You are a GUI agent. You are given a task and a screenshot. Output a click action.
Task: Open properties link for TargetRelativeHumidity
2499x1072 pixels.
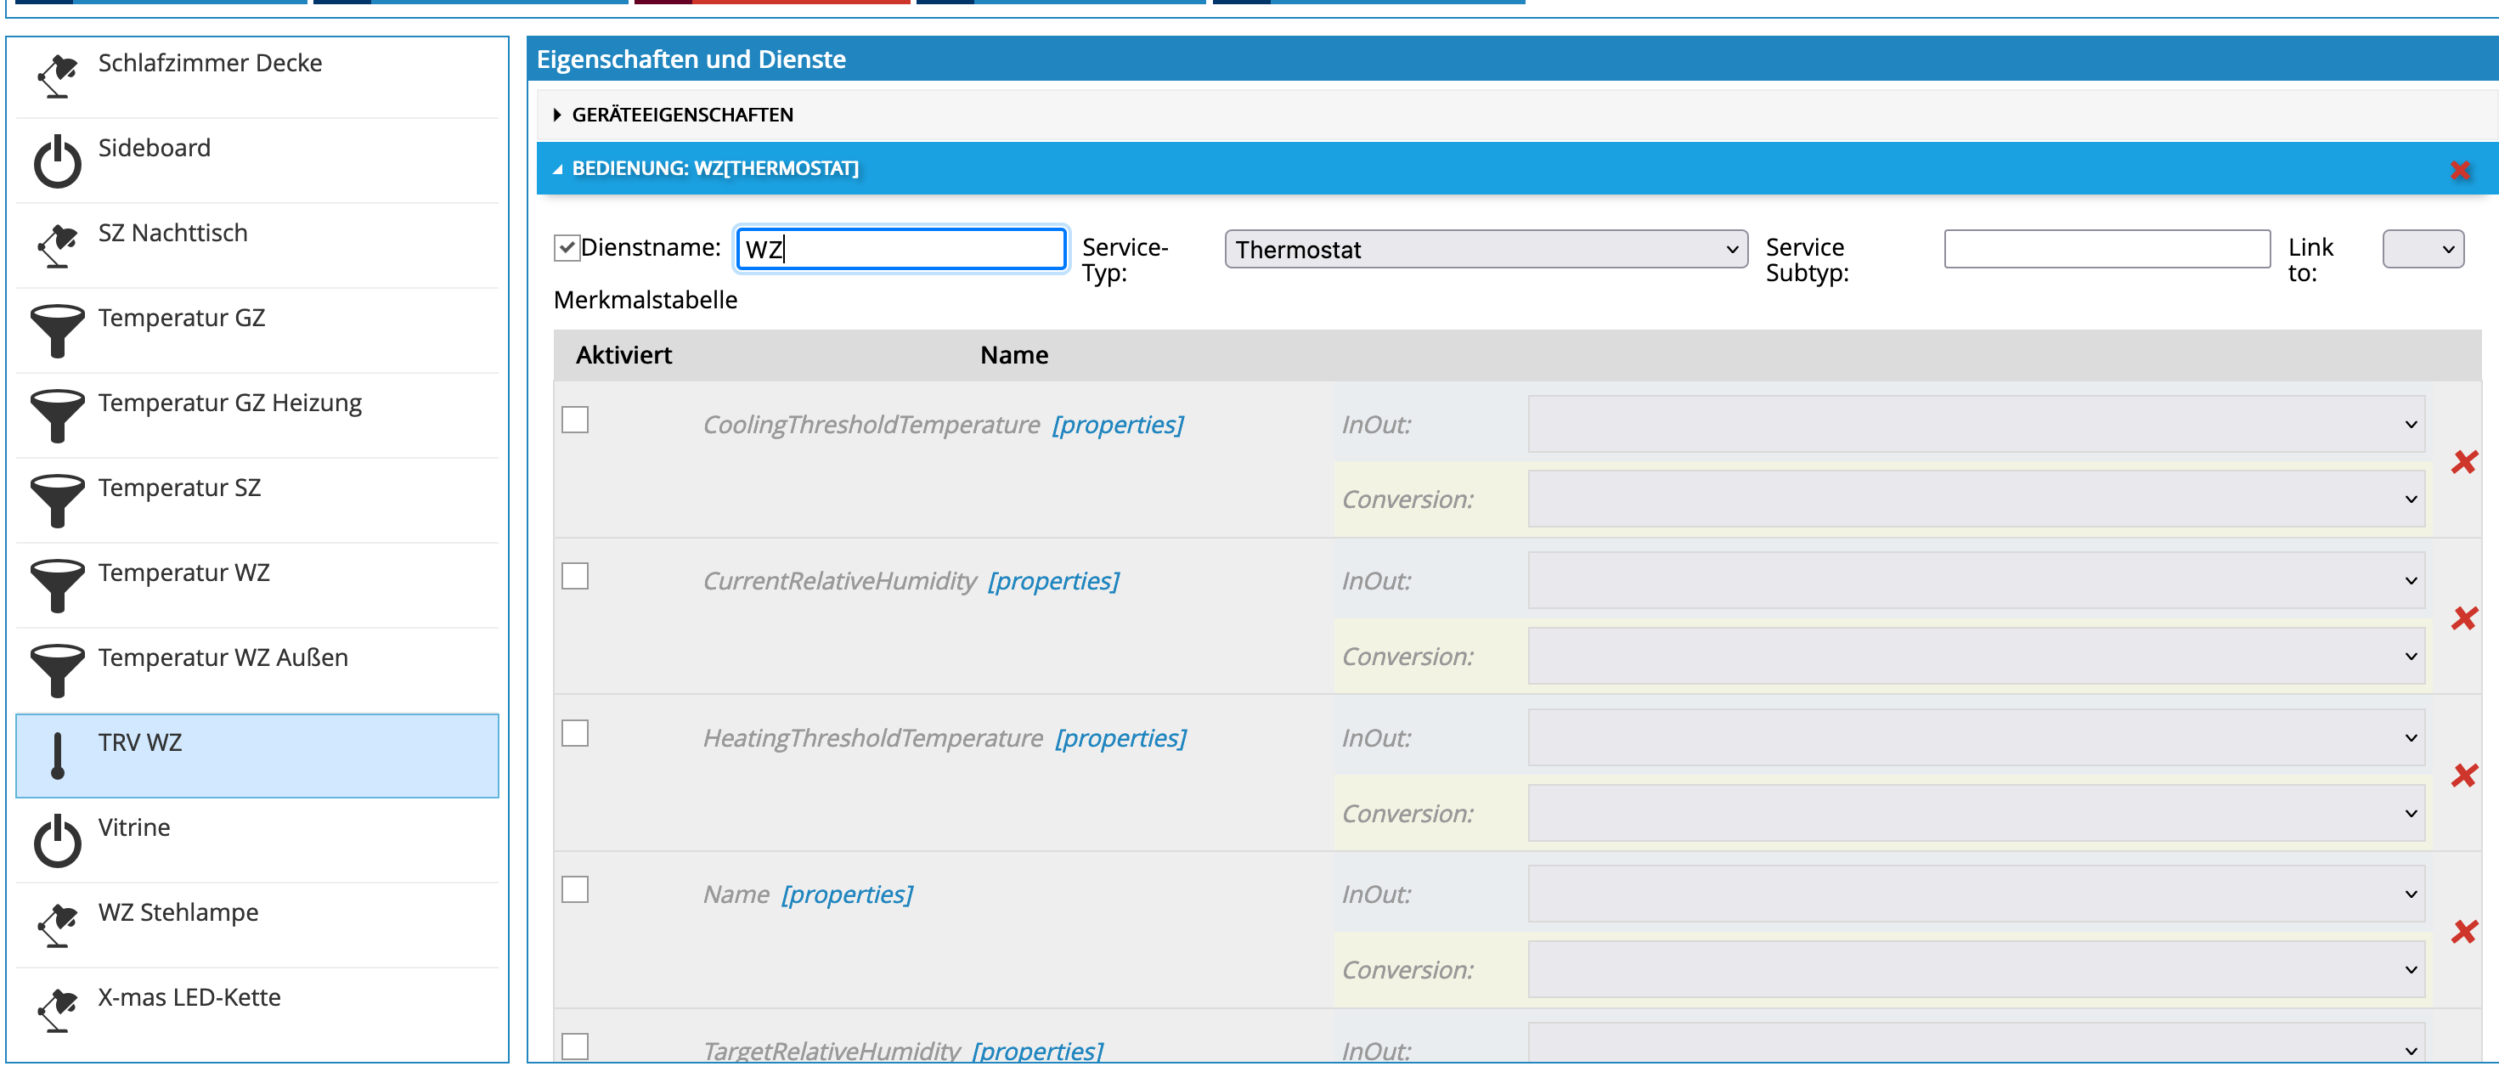(1038, 1050)
